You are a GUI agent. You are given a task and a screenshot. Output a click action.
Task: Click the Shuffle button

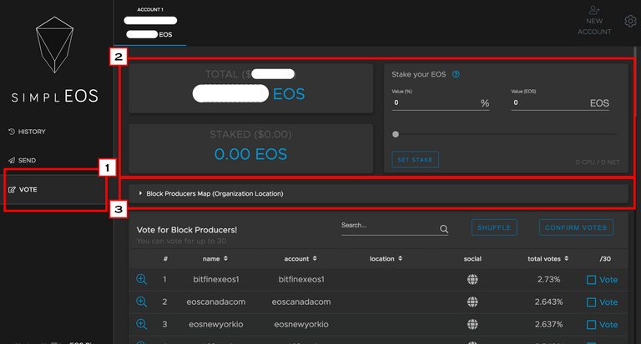(x=494, y=227)
